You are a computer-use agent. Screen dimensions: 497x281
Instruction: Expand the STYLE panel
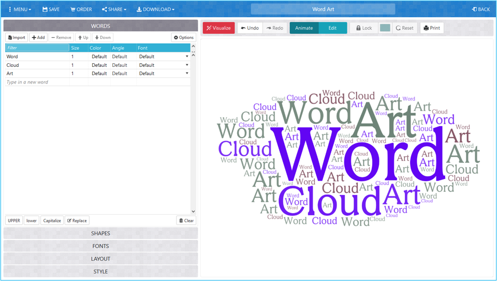(100, 272)
